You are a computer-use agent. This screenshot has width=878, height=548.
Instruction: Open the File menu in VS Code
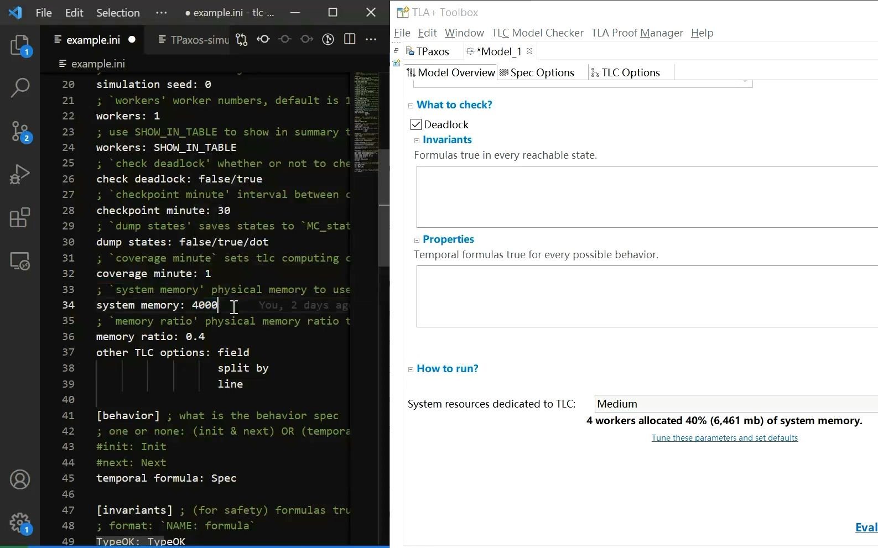pyautogui.click(x=44, y=12)
